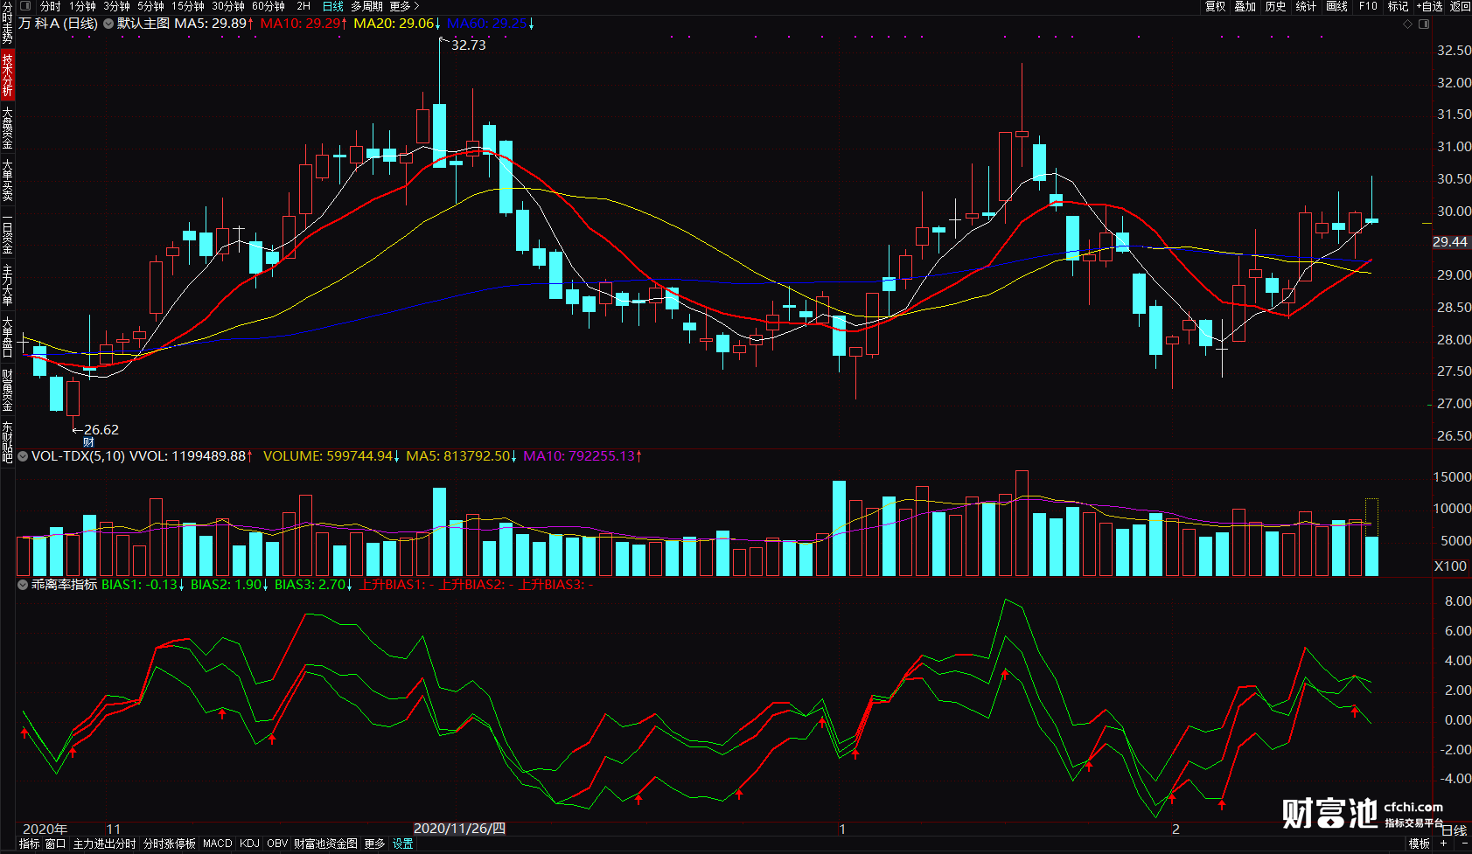Toggle the right side panel icon
The image size is (1472, 854).
1423,24
